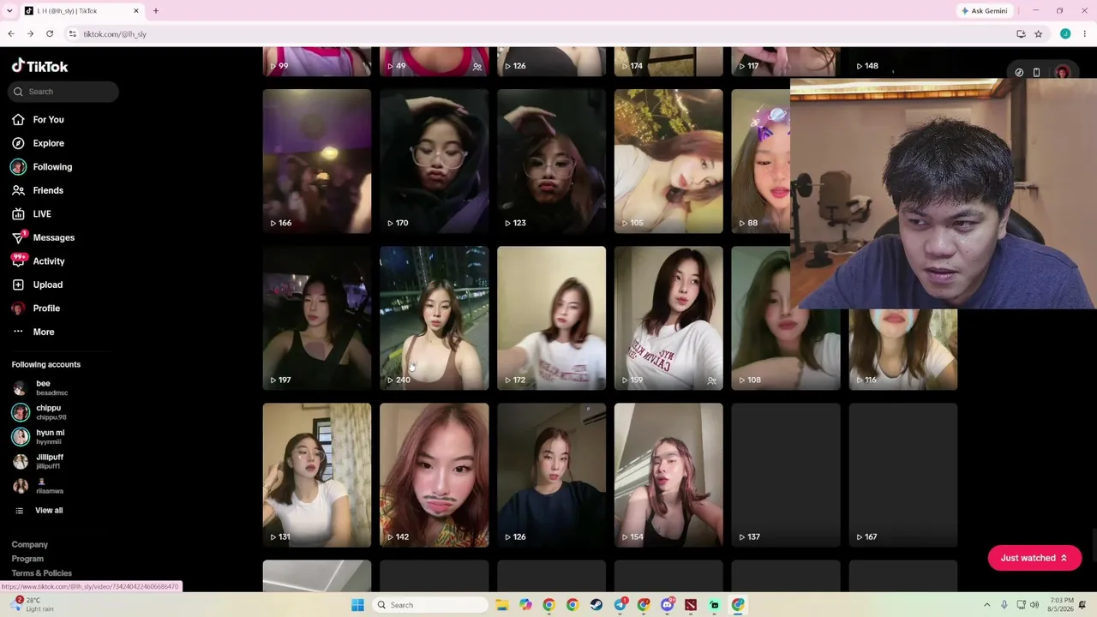Open the video with 142 views

pos(435,475)
